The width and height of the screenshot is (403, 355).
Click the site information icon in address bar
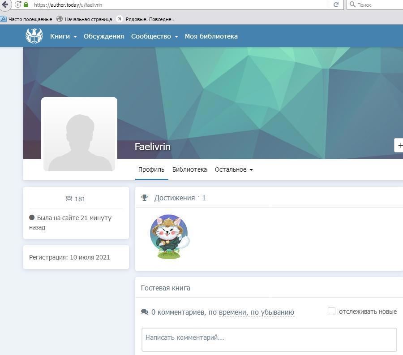(18, 4)
